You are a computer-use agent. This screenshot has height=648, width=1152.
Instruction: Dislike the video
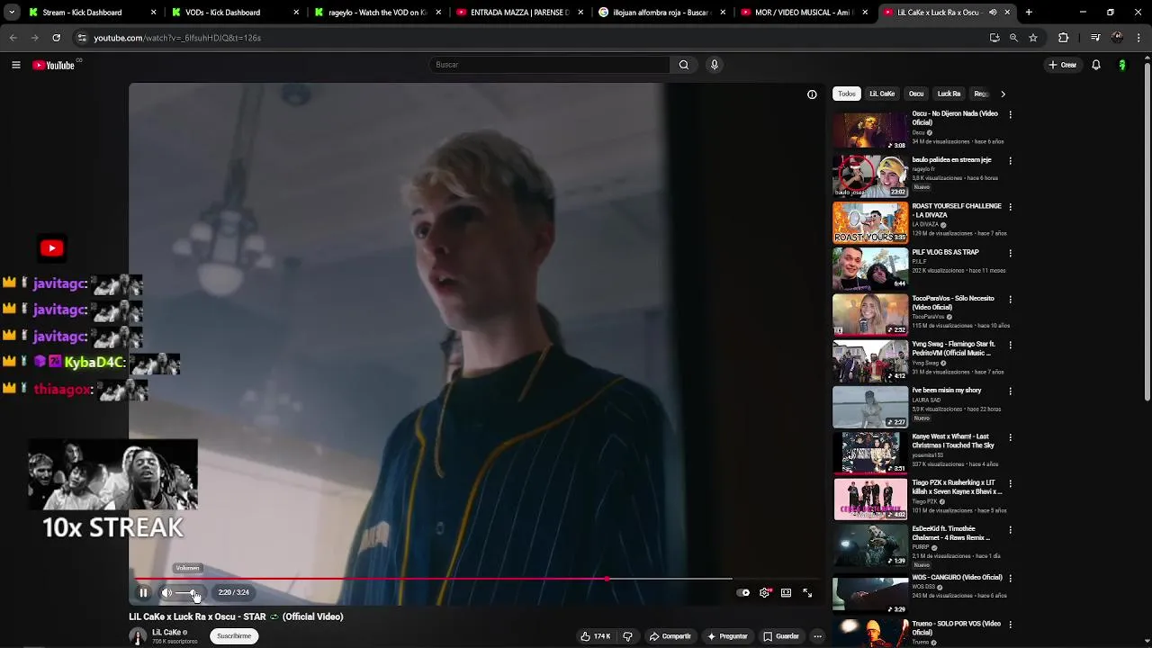coord(627,636)
